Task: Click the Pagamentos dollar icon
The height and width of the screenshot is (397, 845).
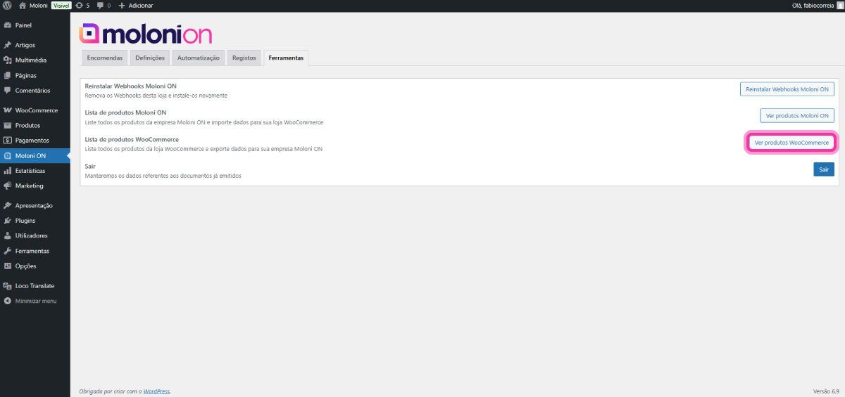Action: [x=8, y=141]
